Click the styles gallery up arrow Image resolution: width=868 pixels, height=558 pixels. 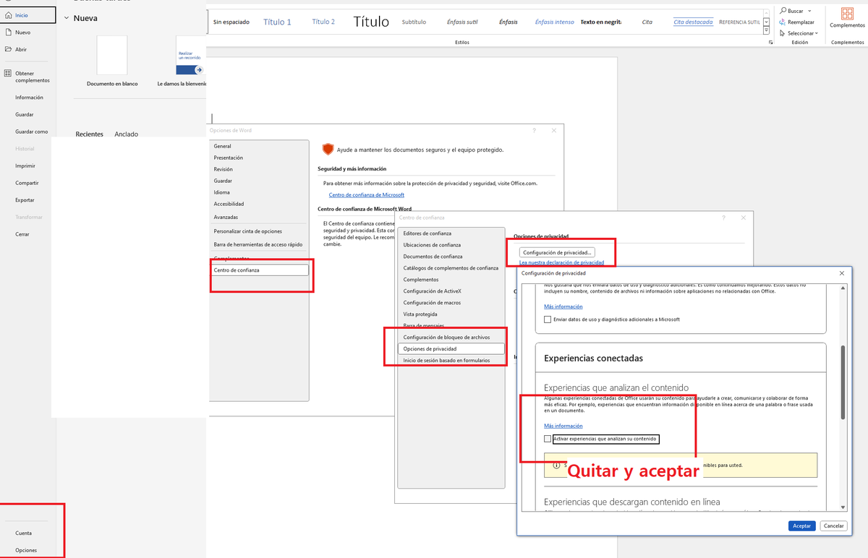point(766,13)
